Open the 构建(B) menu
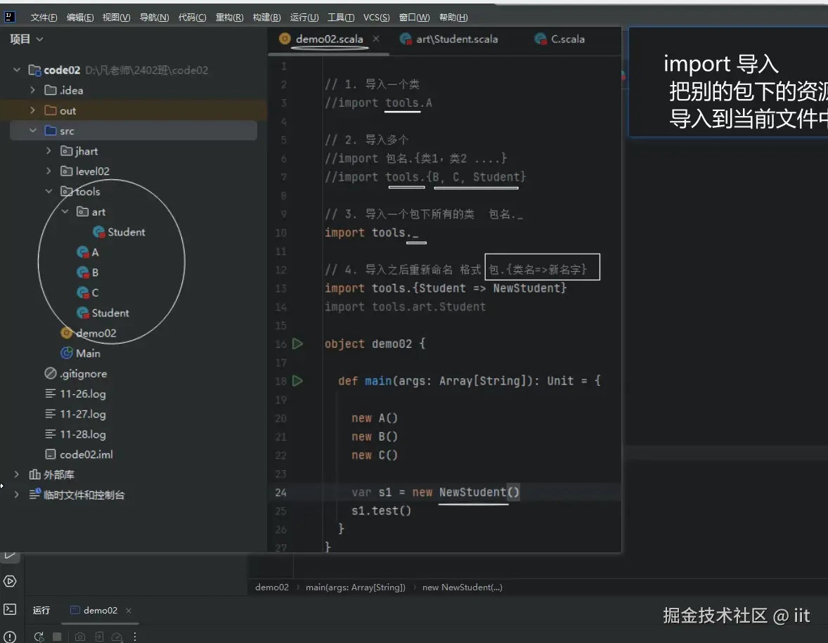The width and height of the screenshot is (828, 643). (266, 18)
